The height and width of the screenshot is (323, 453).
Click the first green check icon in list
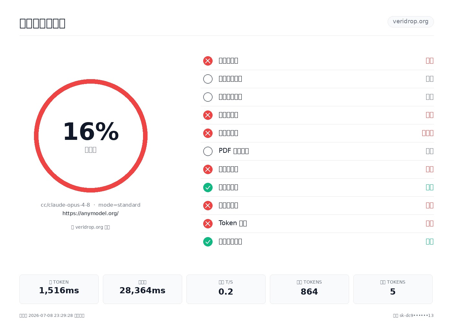coord(208,187)
